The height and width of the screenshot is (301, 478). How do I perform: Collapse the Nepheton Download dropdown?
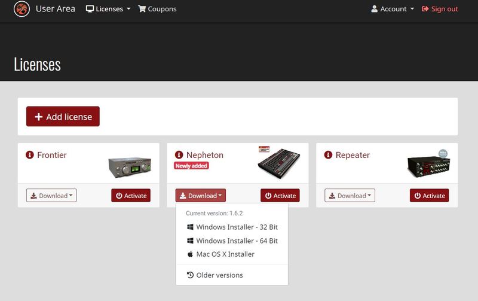point(201,195)
